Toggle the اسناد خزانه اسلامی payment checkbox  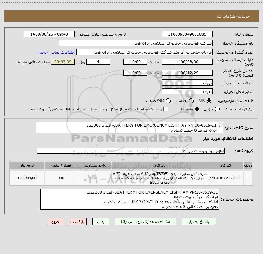coord(166,109)
